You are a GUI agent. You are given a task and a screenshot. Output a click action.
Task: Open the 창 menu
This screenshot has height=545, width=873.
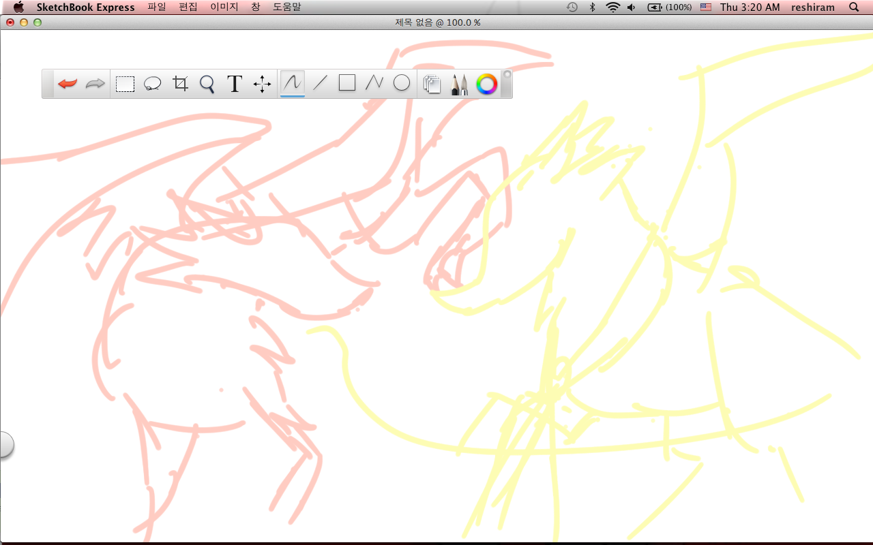click(256, 7)
